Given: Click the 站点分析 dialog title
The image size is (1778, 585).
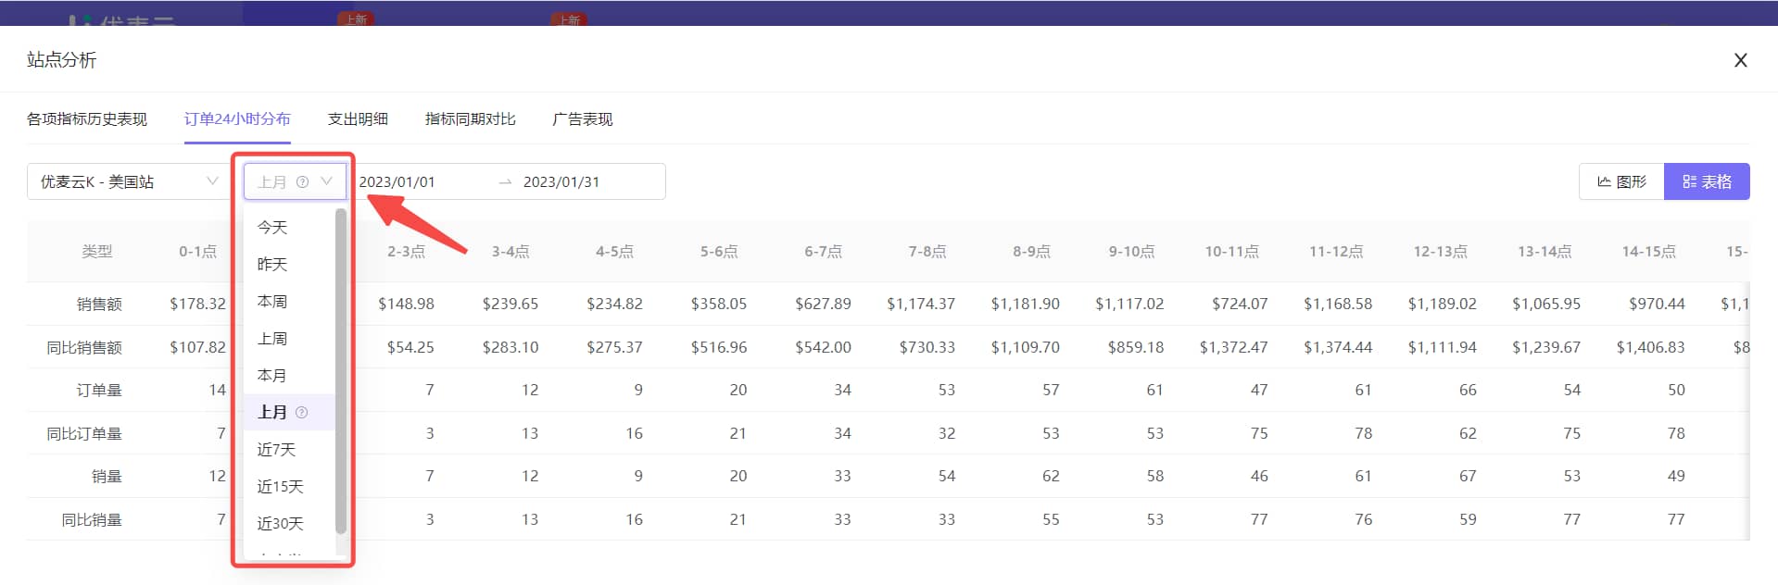Looking at the screenshot, I should [x=62, y=60].
